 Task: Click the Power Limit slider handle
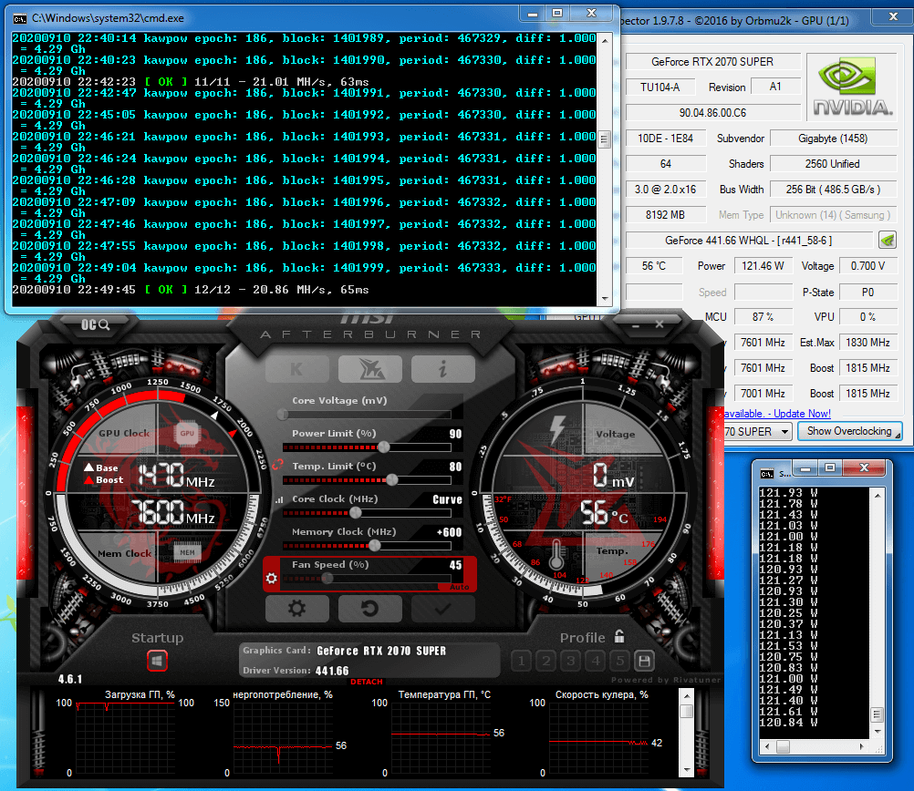[384, 447]
